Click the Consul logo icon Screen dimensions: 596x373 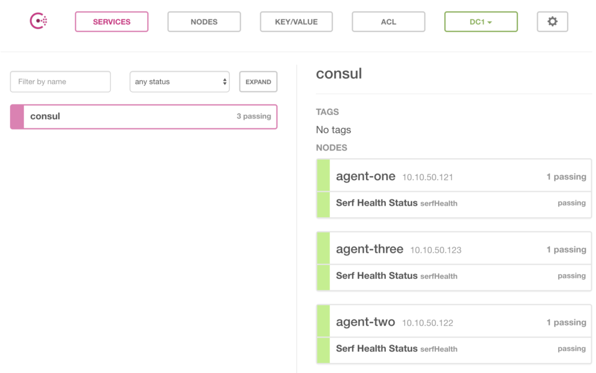pyautogui.click(x=38, y=21)
